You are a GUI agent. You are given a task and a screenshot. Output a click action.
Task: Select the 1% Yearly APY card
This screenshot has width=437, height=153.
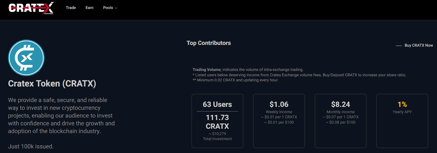(x=402, y=121)
